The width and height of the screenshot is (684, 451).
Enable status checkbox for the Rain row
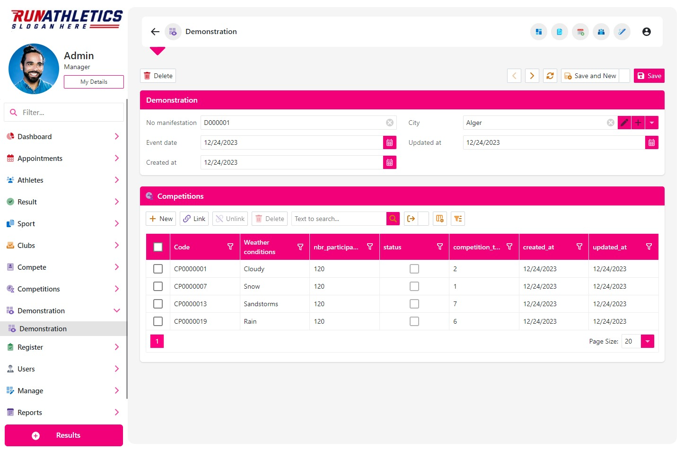414,321
